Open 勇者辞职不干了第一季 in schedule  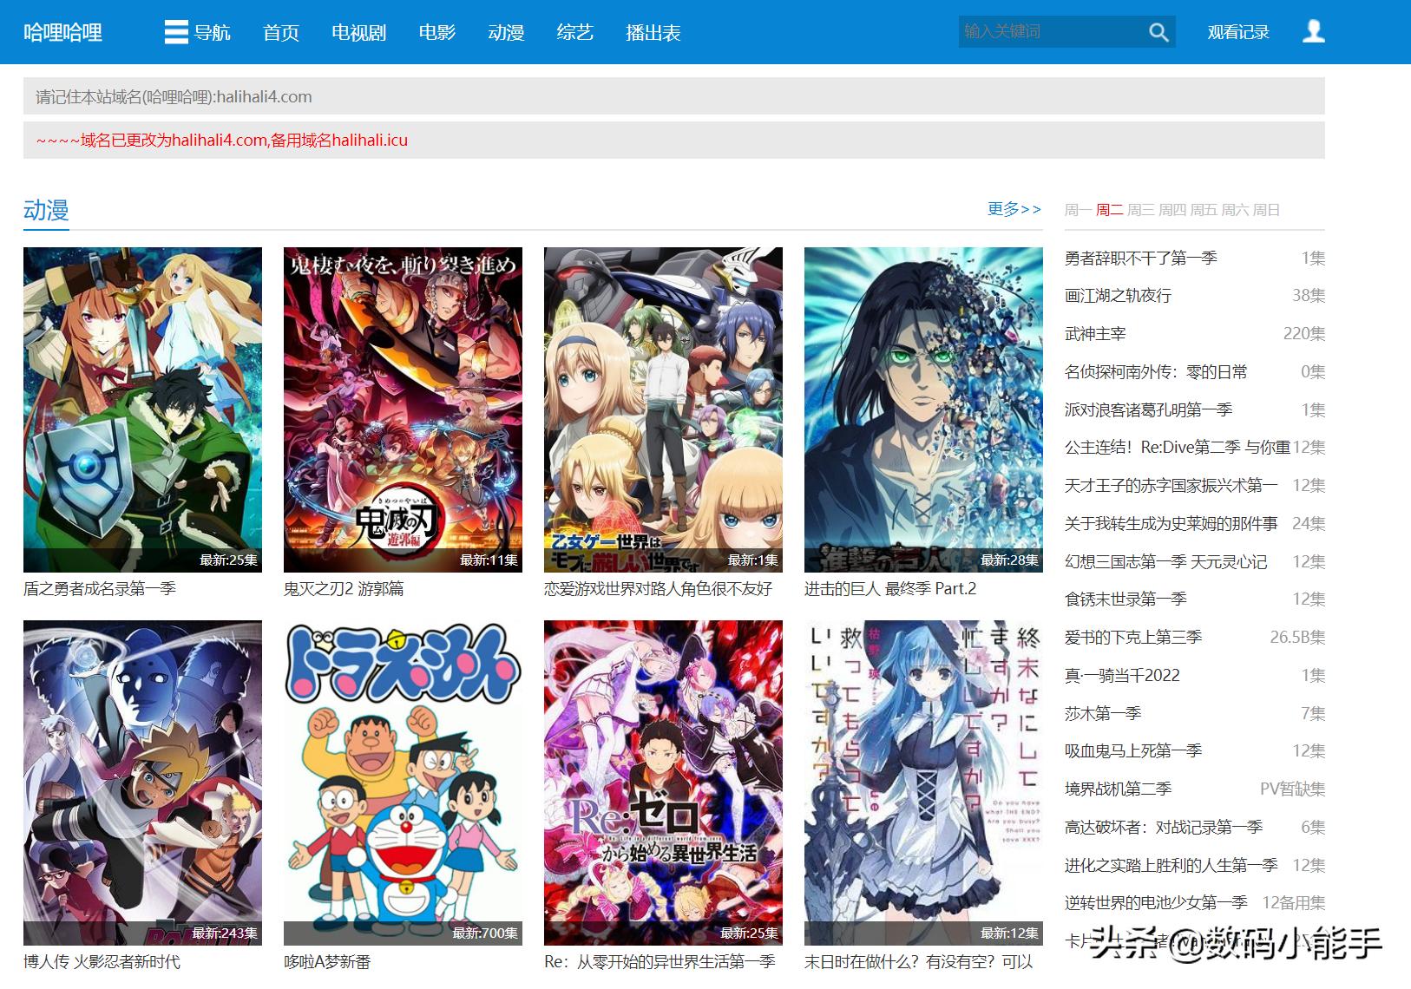[x=1141, y=258]
